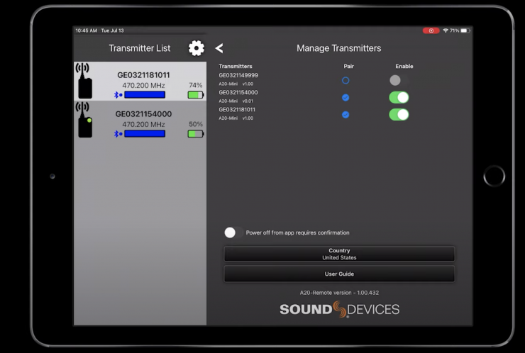Image resolution: width=525 pixels, height=353 pixels.
Task: Open the Country United States selector
Action: (339, 254)
